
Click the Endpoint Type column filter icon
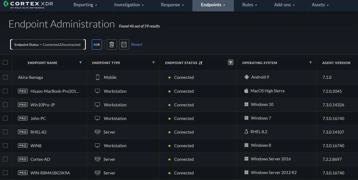(x=154, y=63)
